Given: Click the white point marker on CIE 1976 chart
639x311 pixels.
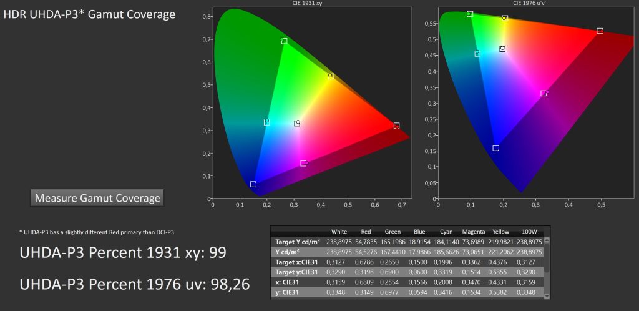Looking at the screenshot, I should coord(502,49).
